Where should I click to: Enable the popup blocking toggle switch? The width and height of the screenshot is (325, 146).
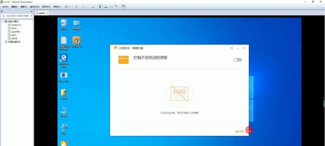(238, 60)
